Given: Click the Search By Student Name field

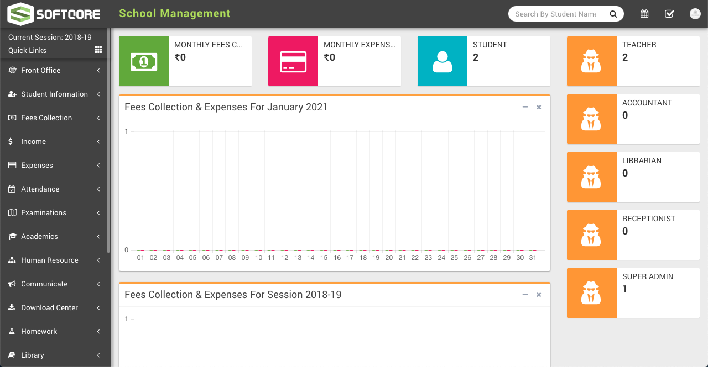Looking at the screenshot, I should coord(556,14).
